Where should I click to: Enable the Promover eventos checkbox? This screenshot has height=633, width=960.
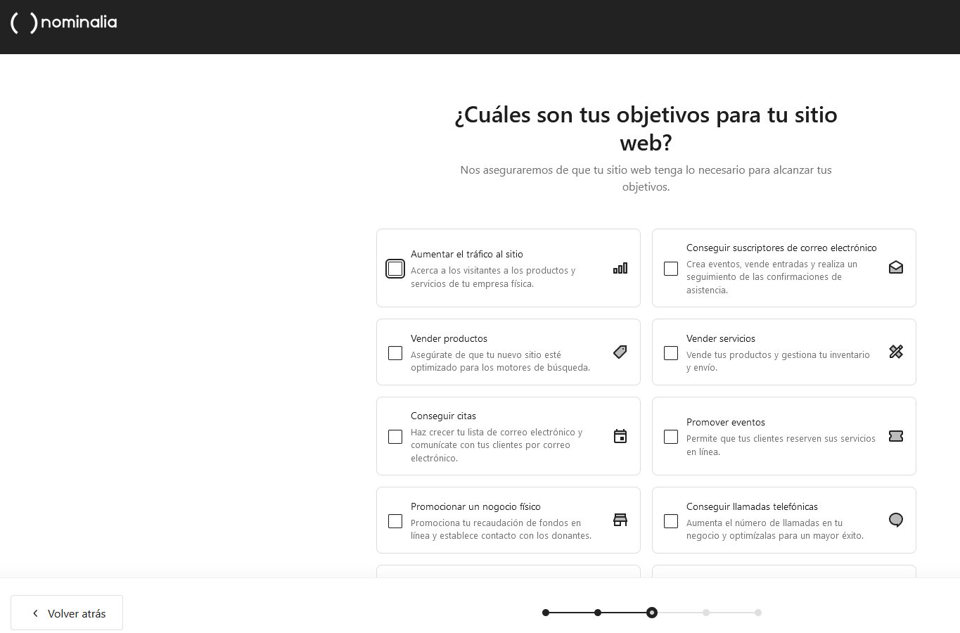(671, 437)
